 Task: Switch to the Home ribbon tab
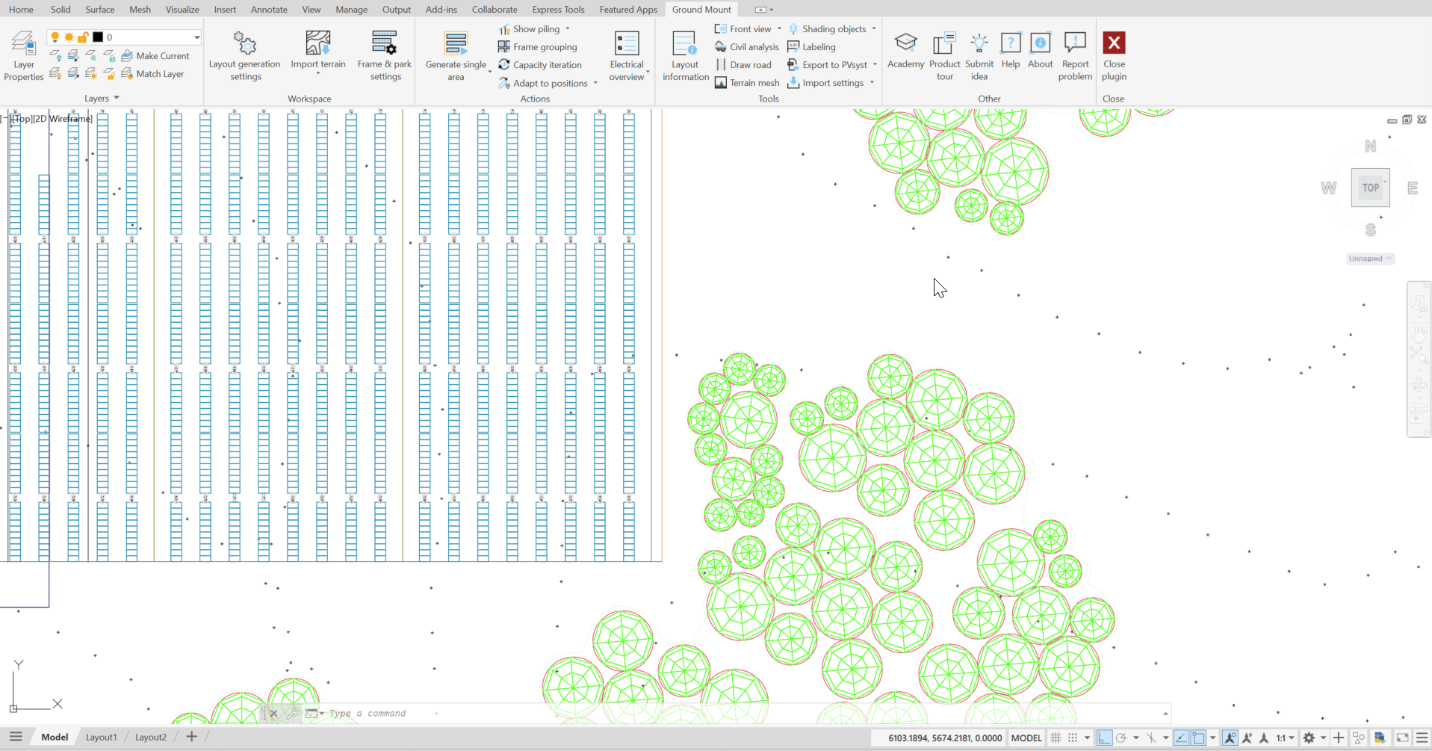[x=21, y=10]
